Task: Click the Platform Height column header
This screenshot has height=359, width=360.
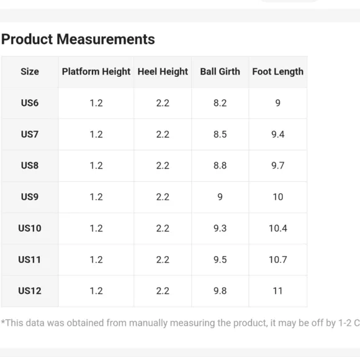Action: [x=96, y=71]
